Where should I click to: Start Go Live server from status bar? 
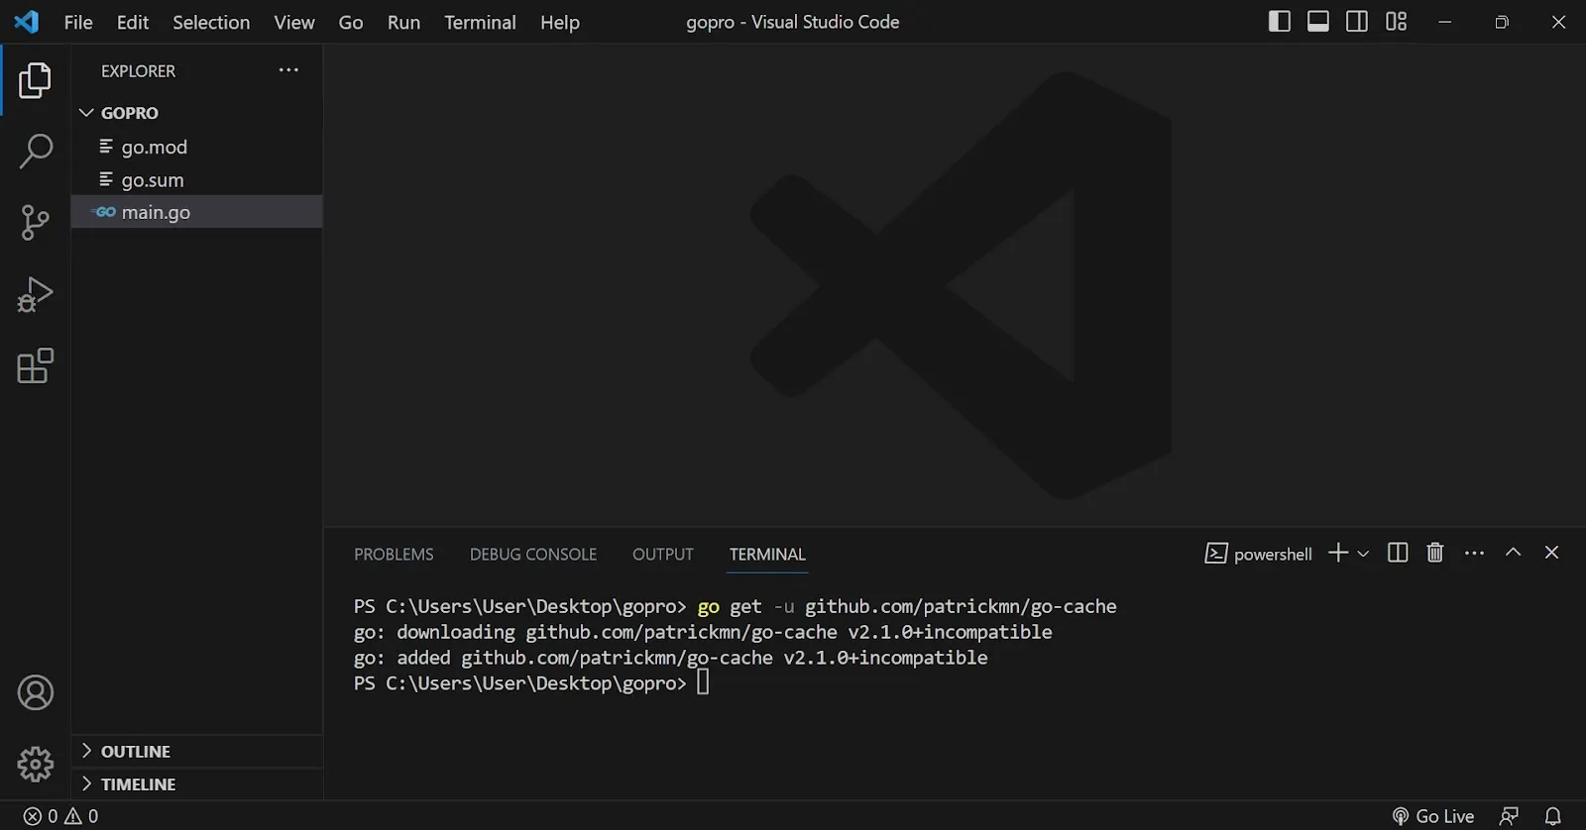(1432, 816)
